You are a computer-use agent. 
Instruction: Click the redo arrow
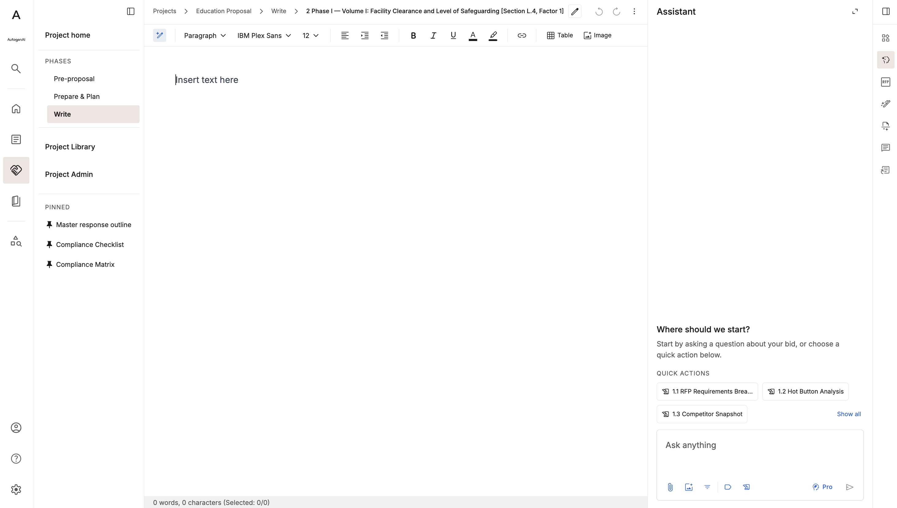pyautogui.click(x=616, y=12)
